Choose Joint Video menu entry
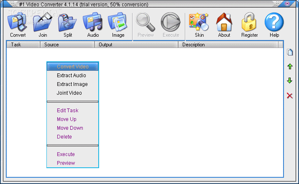The height and width of the screenshot is (184, 299). point(73,93)
